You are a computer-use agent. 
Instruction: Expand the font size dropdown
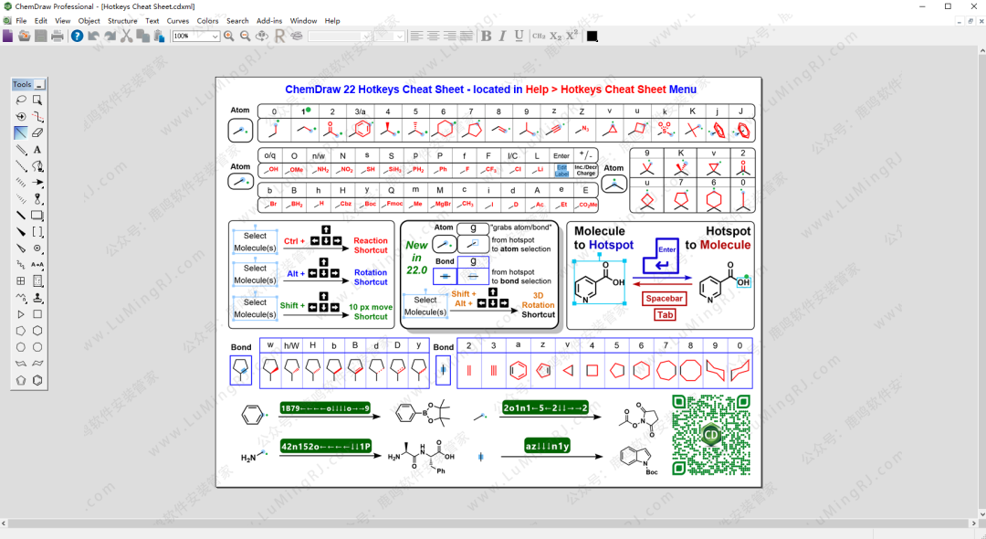click(x=400, y=37)
